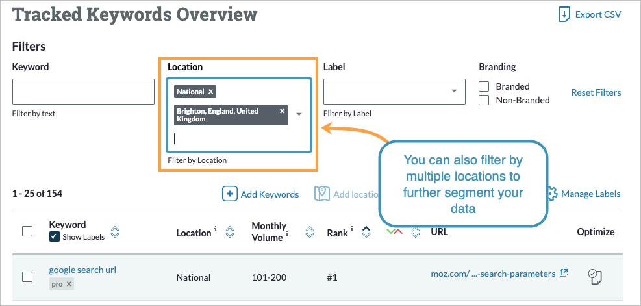Click the Keyword filter text field
Image resolution: width=641 pixels, height=306 pixels.
coord(83,92)
